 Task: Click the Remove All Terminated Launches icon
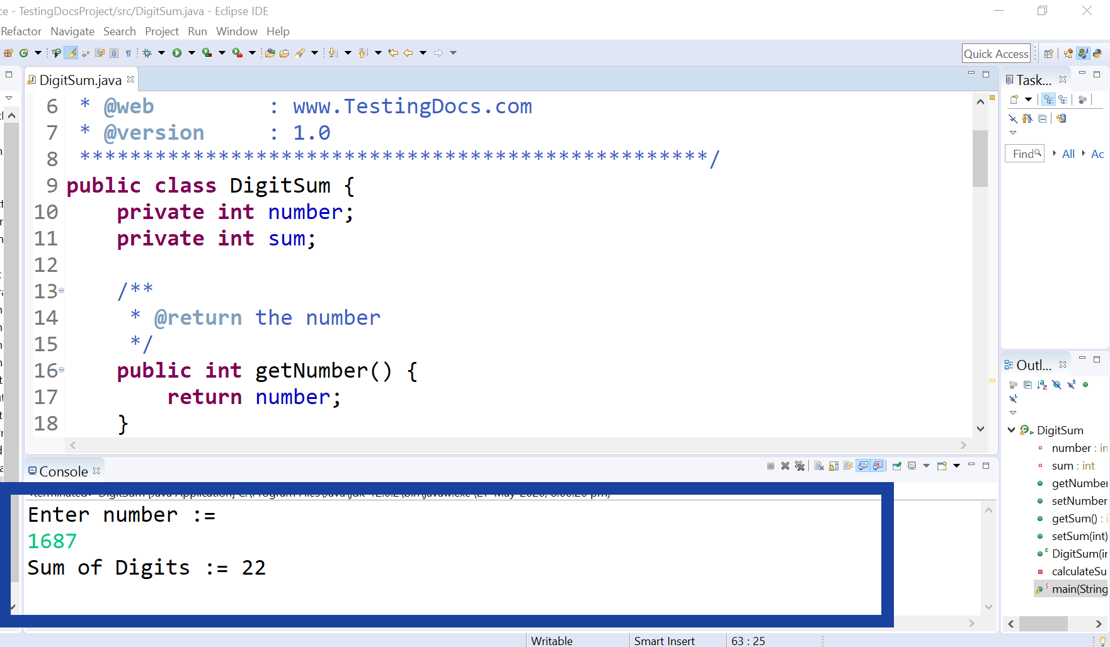pyautogui.click(x=799, y=466)
